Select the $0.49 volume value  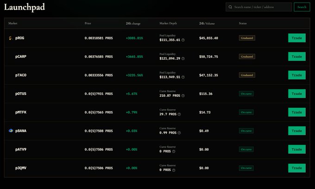(204, 131)
